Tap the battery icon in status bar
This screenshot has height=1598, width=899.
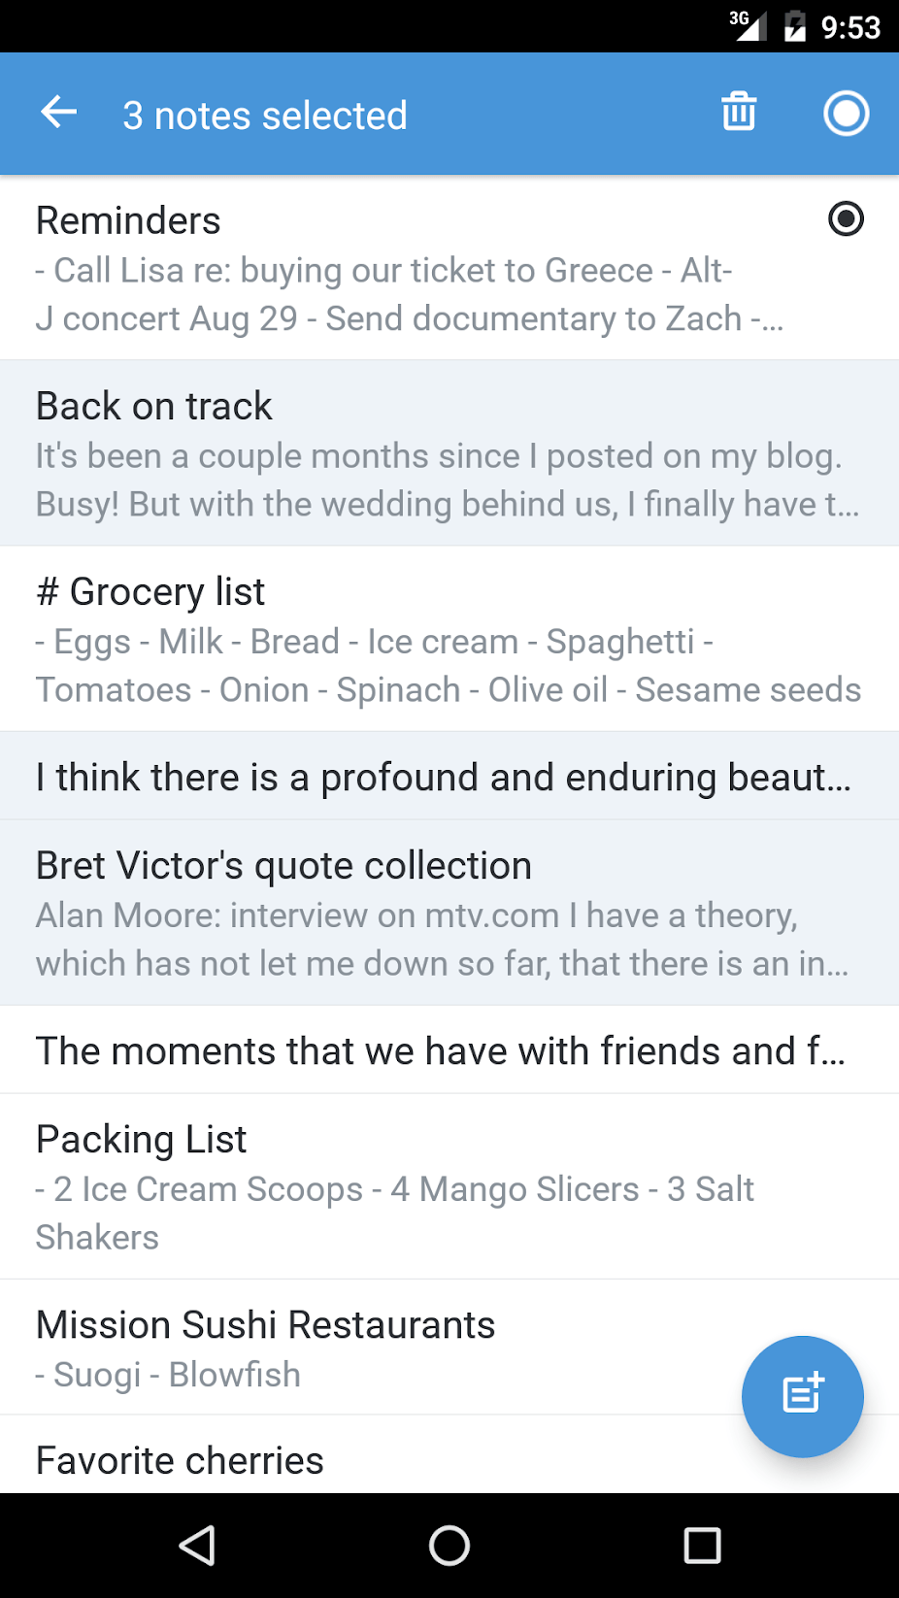(x=795, y=25)
